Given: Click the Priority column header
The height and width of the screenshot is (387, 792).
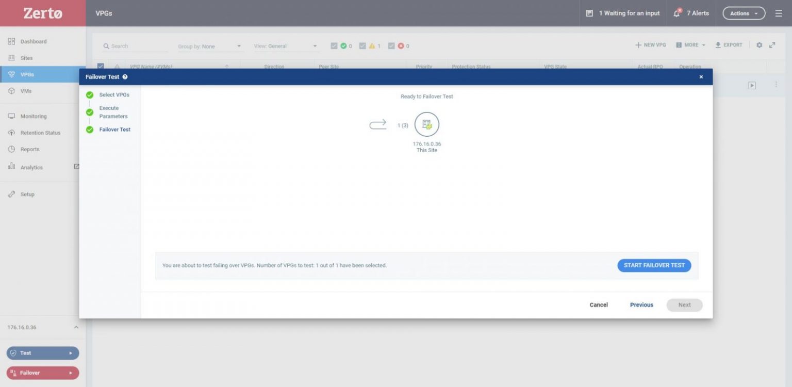Looking at the screenshot, I should click(x=424, y=67).
